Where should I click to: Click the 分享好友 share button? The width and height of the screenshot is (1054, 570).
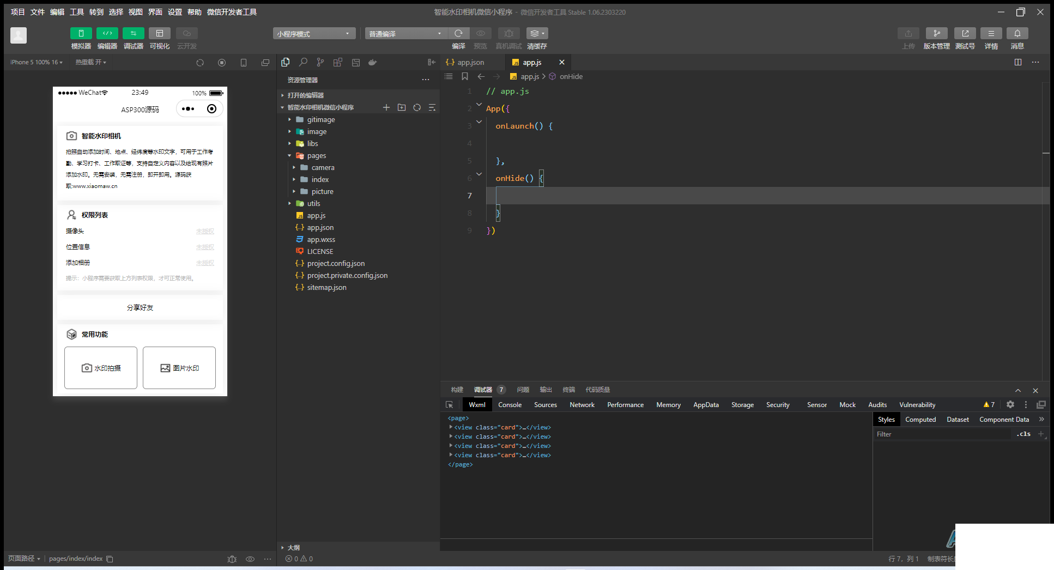[x=140, y=308]
